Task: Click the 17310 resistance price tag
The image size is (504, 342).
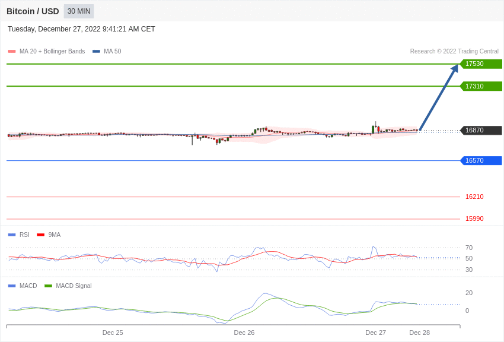Action: click(481, 86)
